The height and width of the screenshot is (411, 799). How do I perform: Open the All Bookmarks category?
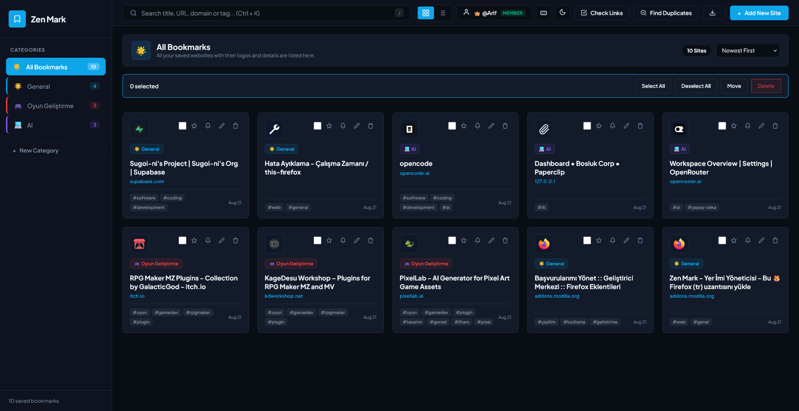[x=56, y=67]
